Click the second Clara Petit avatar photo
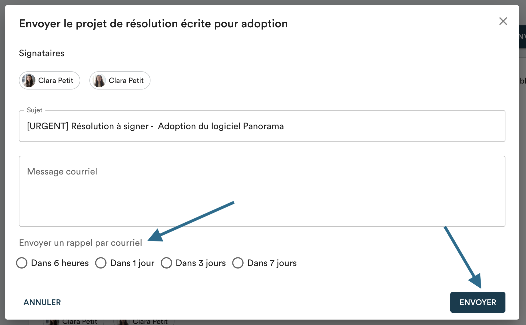Viewport: 526px width, 325px height. (99, 80)
